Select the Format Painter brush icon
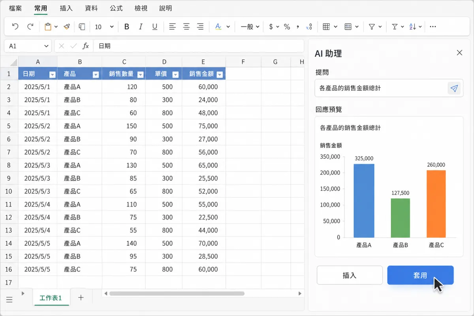The width and height of the screenshot is (474, 316). [x=67, y=26]
